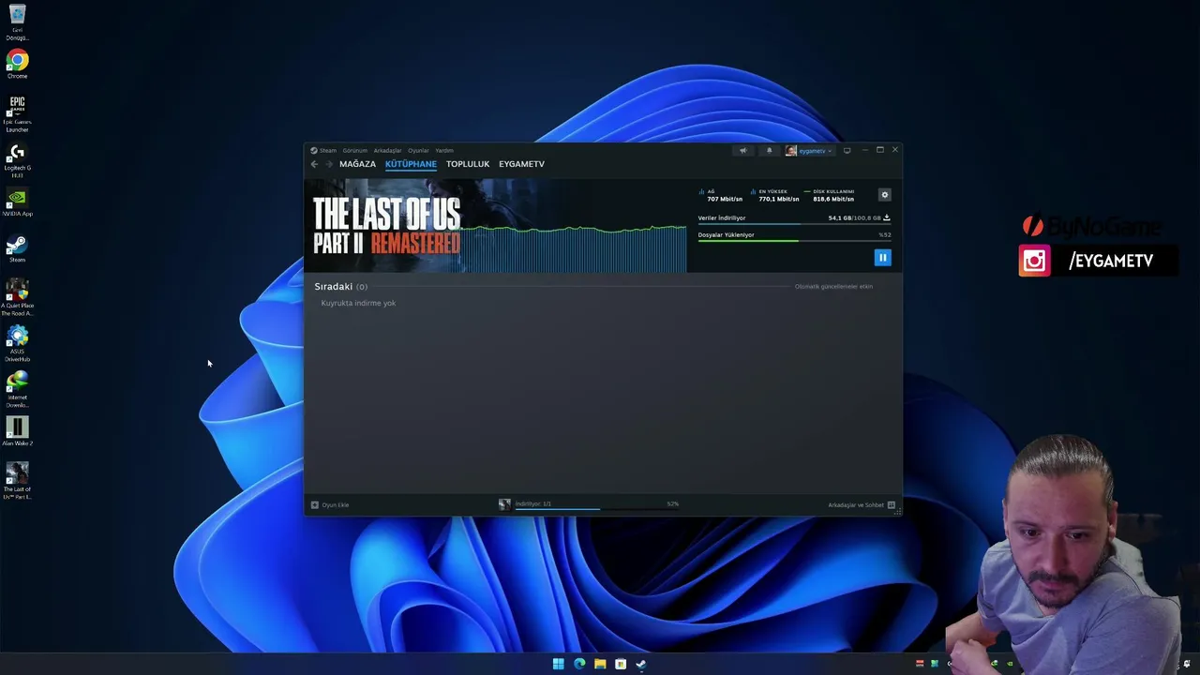Click EN YÜKSEK peak speed stat
1200x675 pixels.
tap(775, 195)
